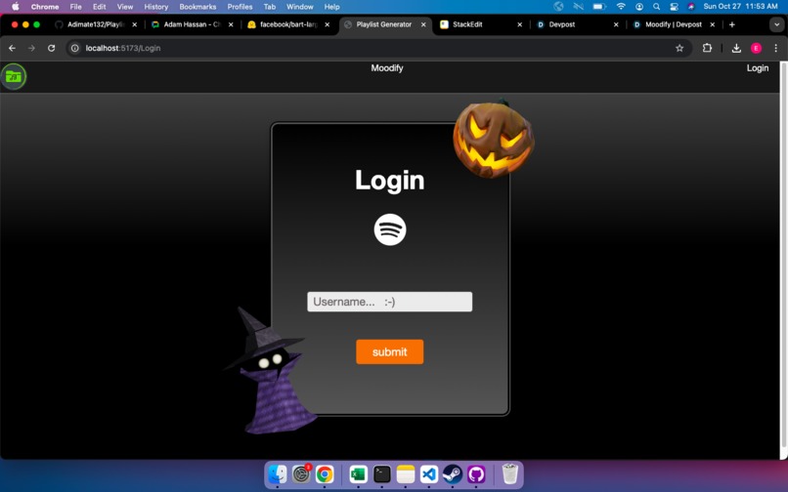
Task: Click the site info icon in address bar
Action: pos(75,48)
